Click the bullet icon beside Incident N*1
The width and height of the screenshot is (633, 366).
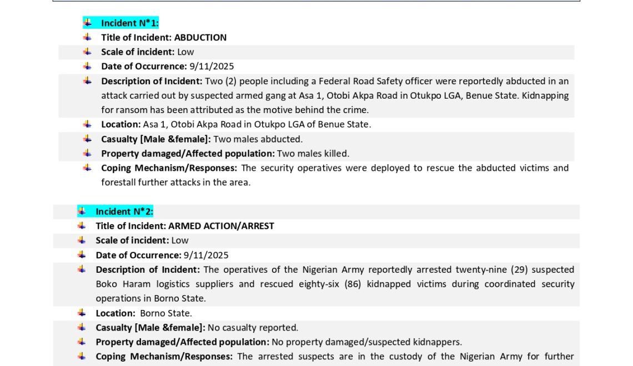pyautogui.click(x=88, y=23)
